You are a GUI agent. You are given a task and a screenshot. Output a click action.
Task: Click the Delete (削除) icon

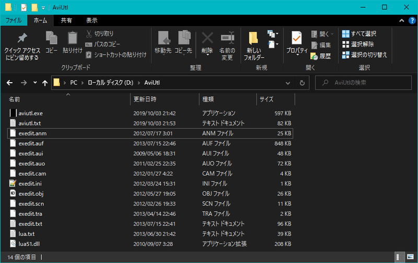pos(207,43)
